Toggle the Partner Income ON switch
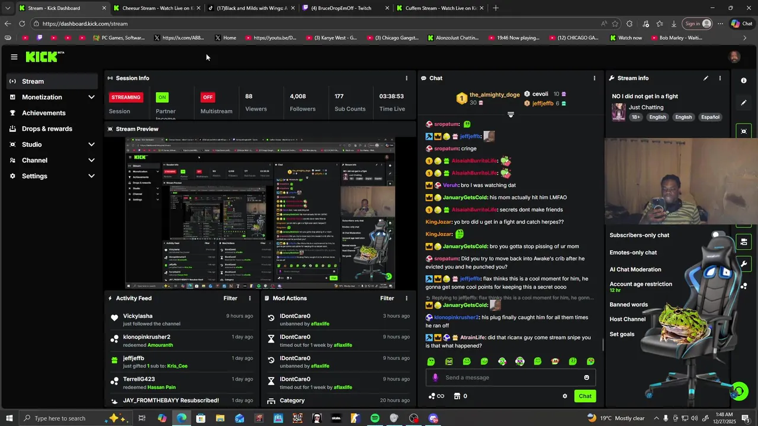Screen dimensions: 758x426 click(162, 97)
